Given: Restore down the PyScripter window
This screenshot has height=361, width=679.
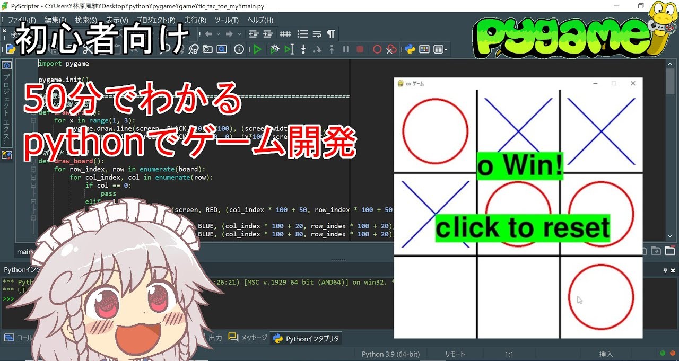Looking at the screenshot, I should coord(641,6).
